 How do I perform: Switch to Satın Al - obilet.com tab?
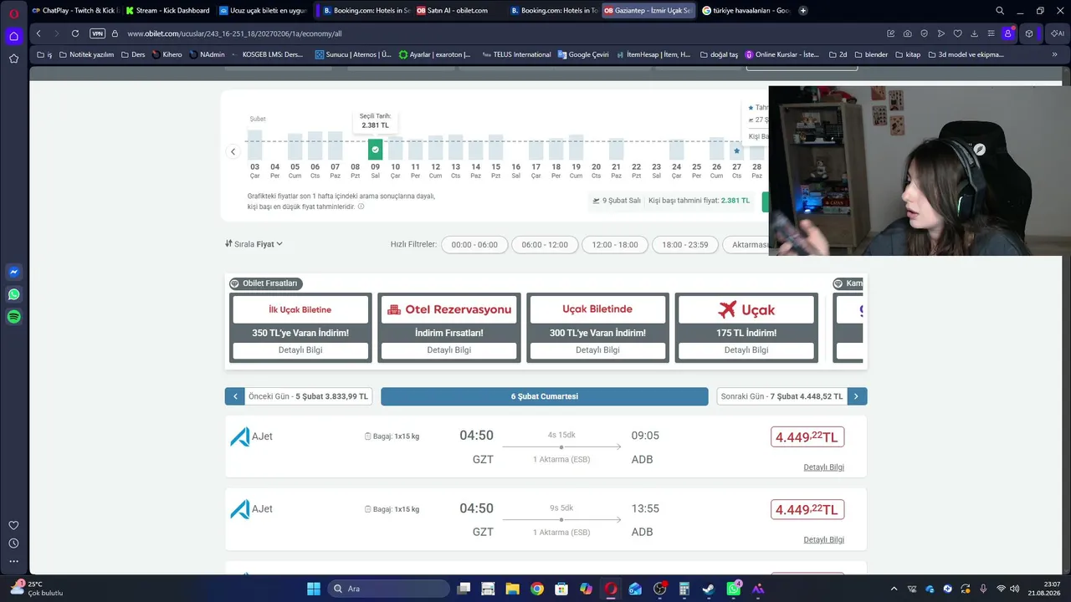pos(457,11)
